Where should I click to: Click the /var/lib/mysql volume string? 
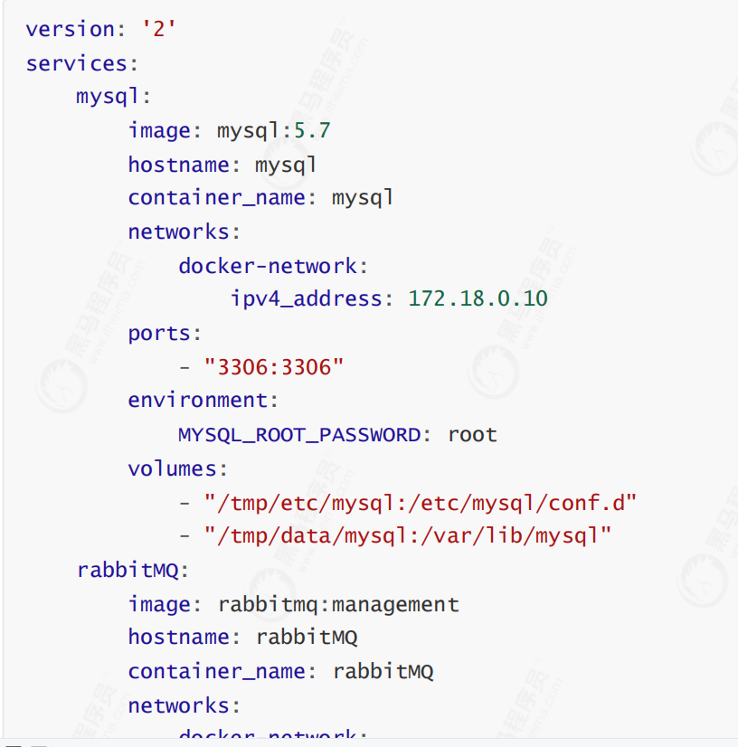(x=408, y=536)
